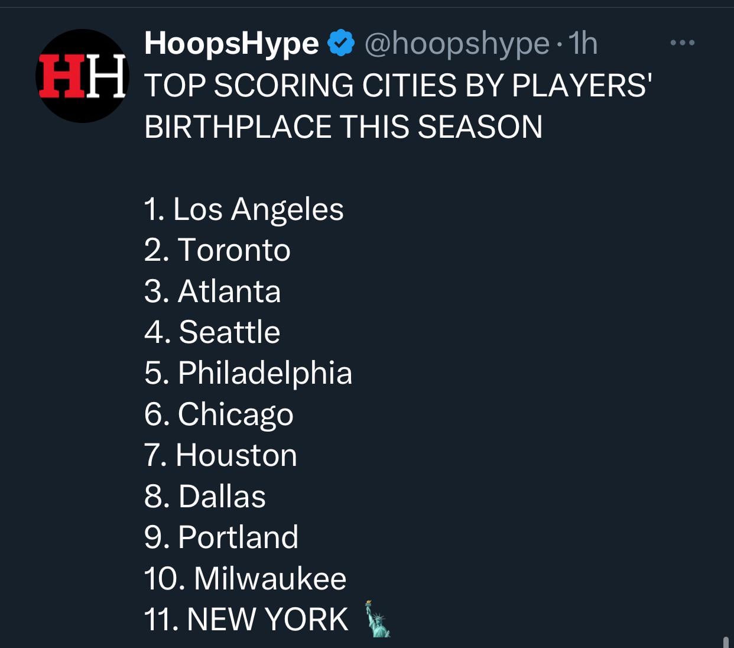Click the blue verified badge
Viewport: 734px width, 648px height.
pyautogui.click(x=340, y=43)
